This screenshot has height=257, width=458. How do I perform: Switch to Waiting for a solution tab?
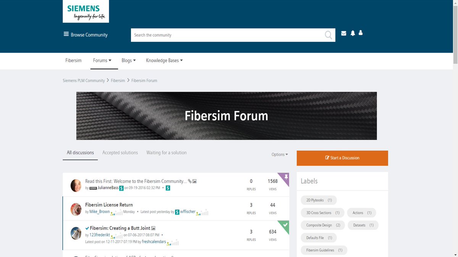[x=166, y=153]
